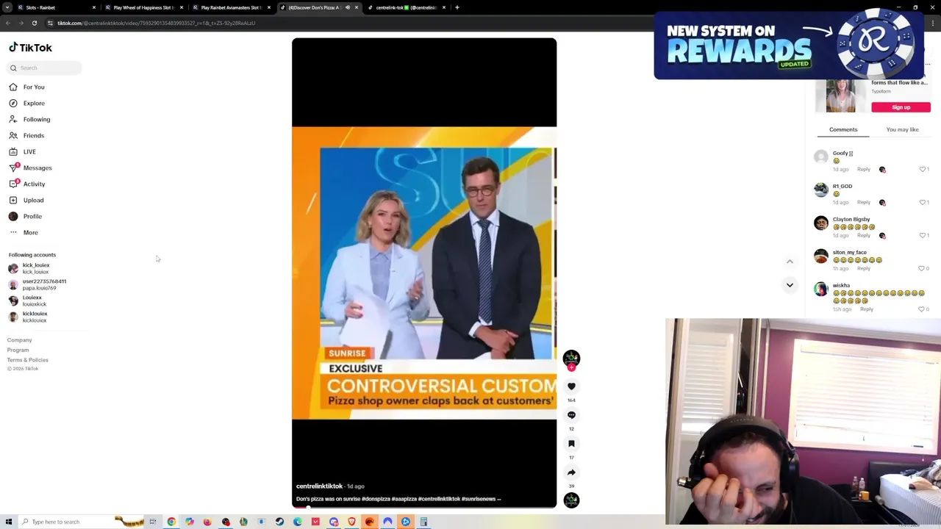Open Calculator from the taskbar
This screenshot has height=529, width=941.
[x=423, y=522]
